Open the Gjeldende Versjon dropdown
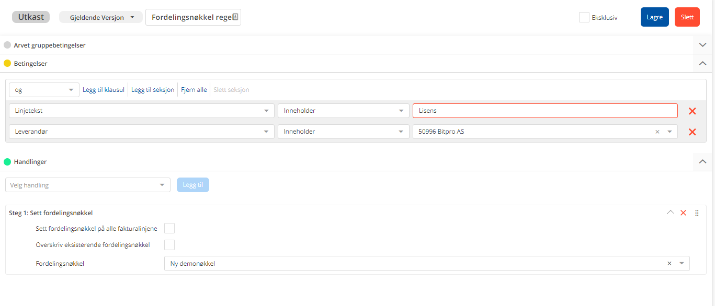Screen dimensions: 715x306 (x=100, y=17)
